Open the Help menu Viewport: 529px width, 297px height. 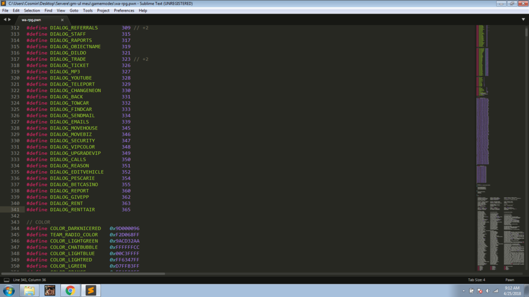point(143,11)
